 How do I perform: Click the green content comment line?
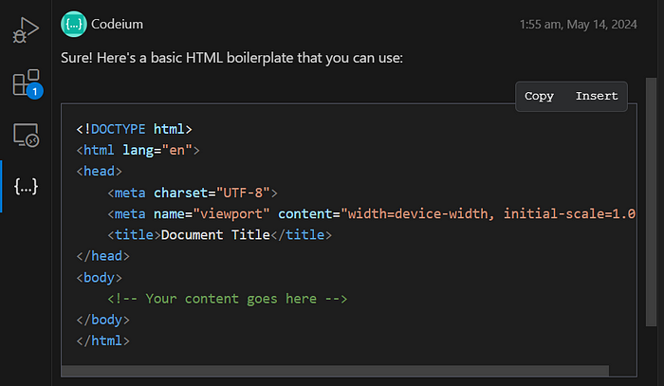228,299
